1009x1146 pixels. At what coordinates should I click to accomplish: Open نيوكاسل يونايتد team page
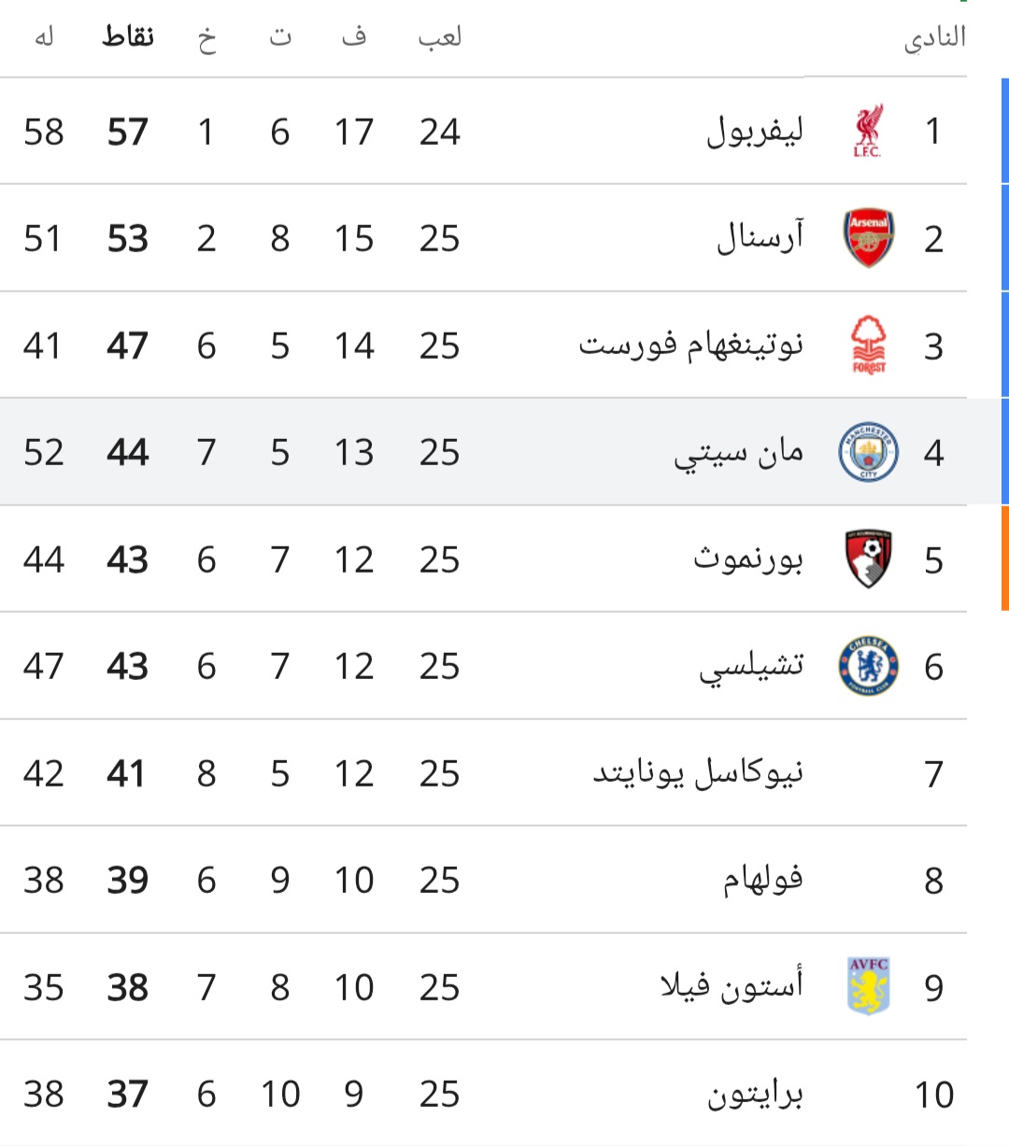698,773
